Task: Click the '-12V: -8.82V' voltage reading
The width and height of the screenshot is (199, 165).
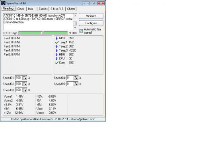Action: (46, 96)
